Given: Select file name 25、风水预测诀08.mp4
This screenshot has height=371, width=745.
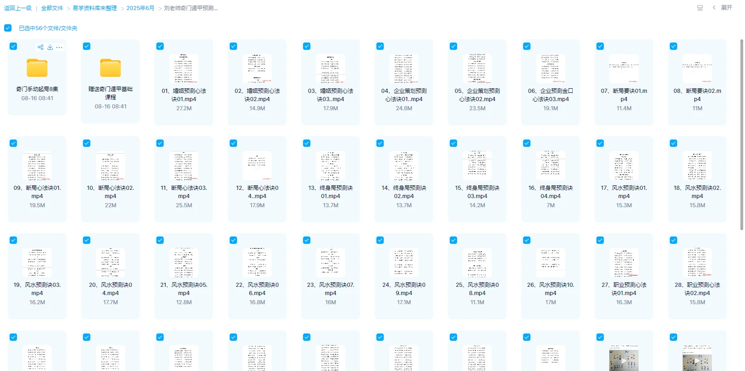Looking at the screenshot, I should coord(477,289).
